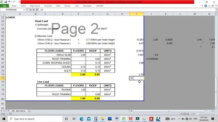The width and height of the screenshot is (218, 122).
Task: Click the Live Load heading cell
Action: (43, 82)
